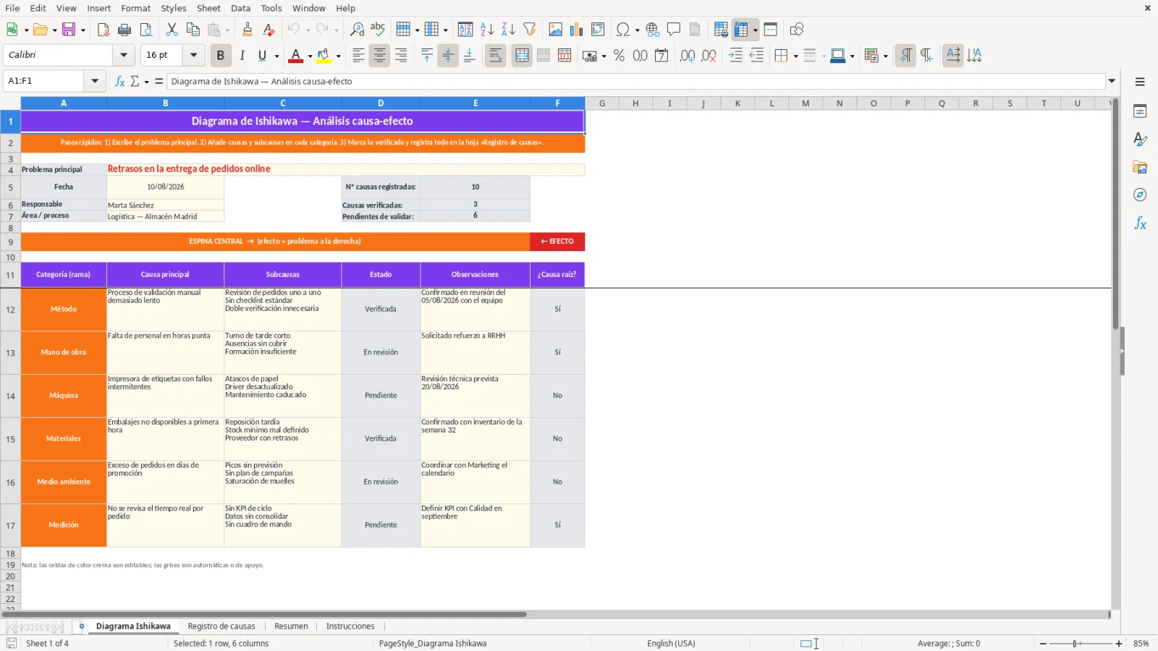Image resolution: width=1158 pixels, height=651 pixels.
Task: Toggle the AutoFilter funnel icon
Action: click(530, 30)
